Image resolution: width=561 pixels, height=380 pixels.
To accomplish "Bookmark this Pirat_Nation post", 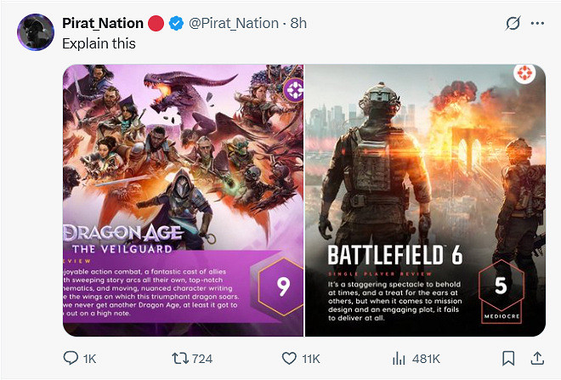I will (508, 359).
